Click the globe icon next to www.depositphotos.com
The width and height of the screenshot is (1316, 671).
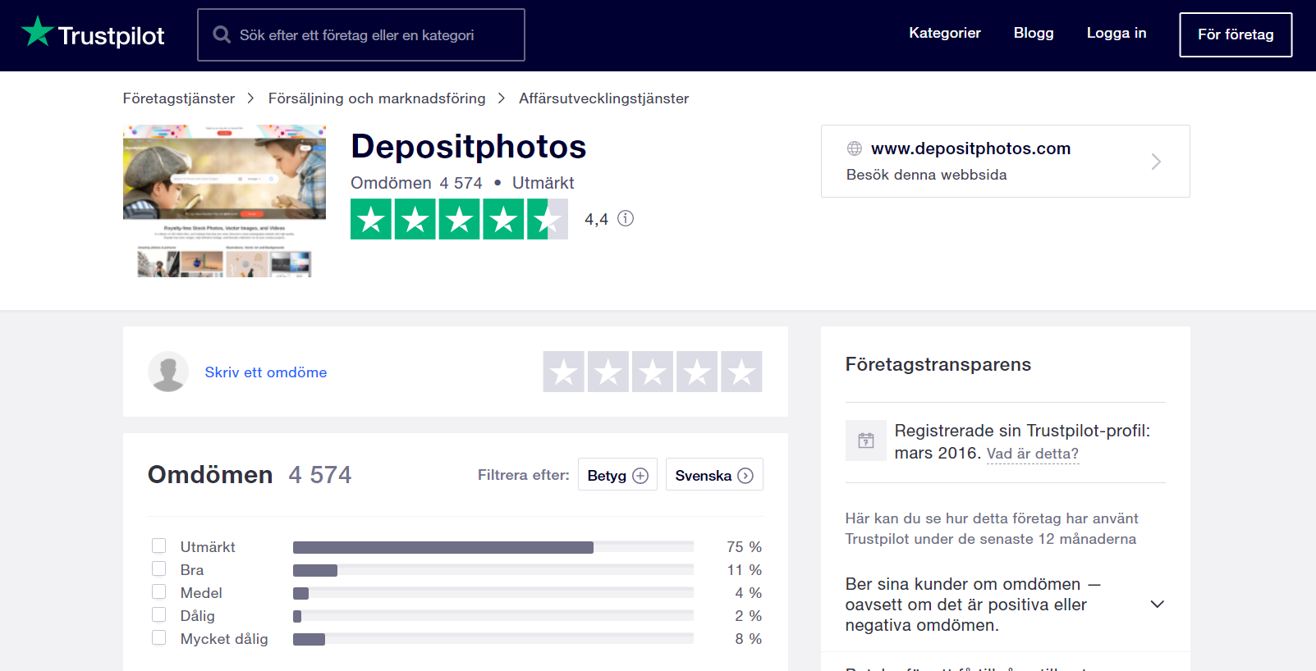pos(855,148)
